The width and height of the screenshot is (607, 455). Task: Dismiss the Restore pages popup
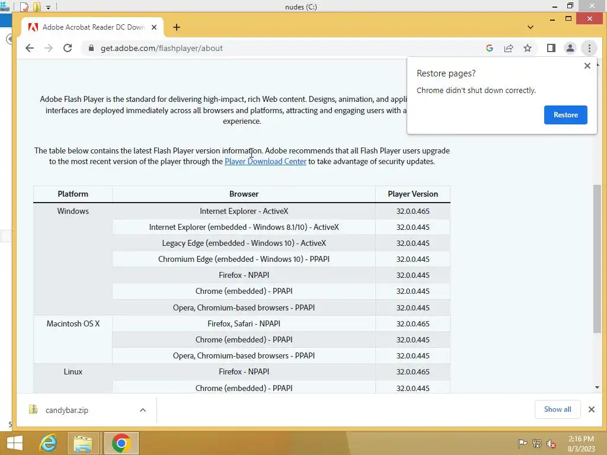pyautogui.click(x=587, y=66)
